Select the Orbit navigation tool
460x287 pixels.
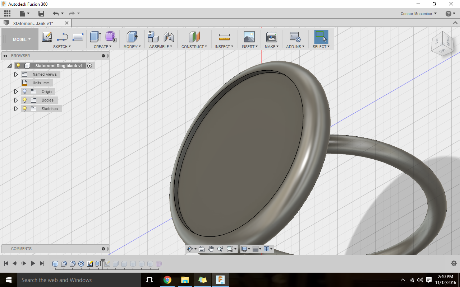click(x=190, y=249)
